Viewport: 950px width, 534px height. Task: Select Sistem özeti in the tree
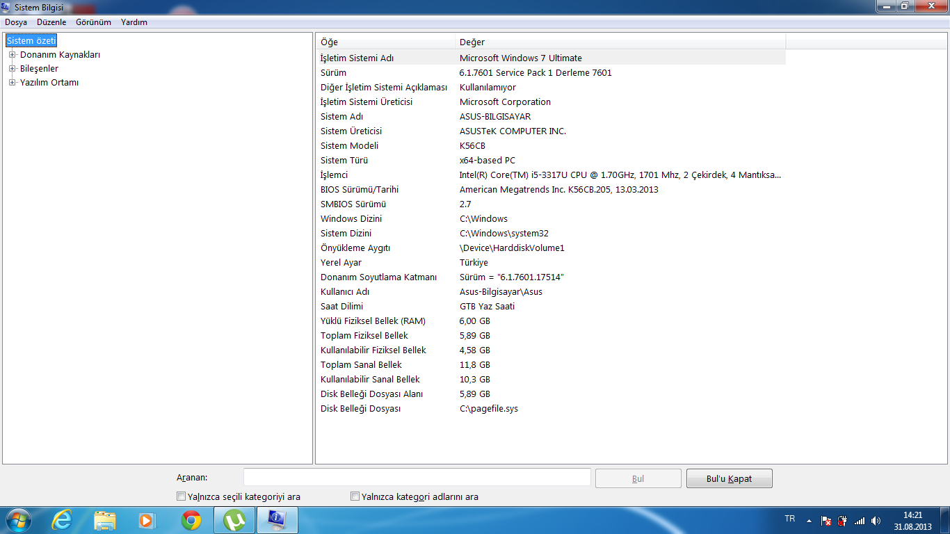click(x=31, y=40)
